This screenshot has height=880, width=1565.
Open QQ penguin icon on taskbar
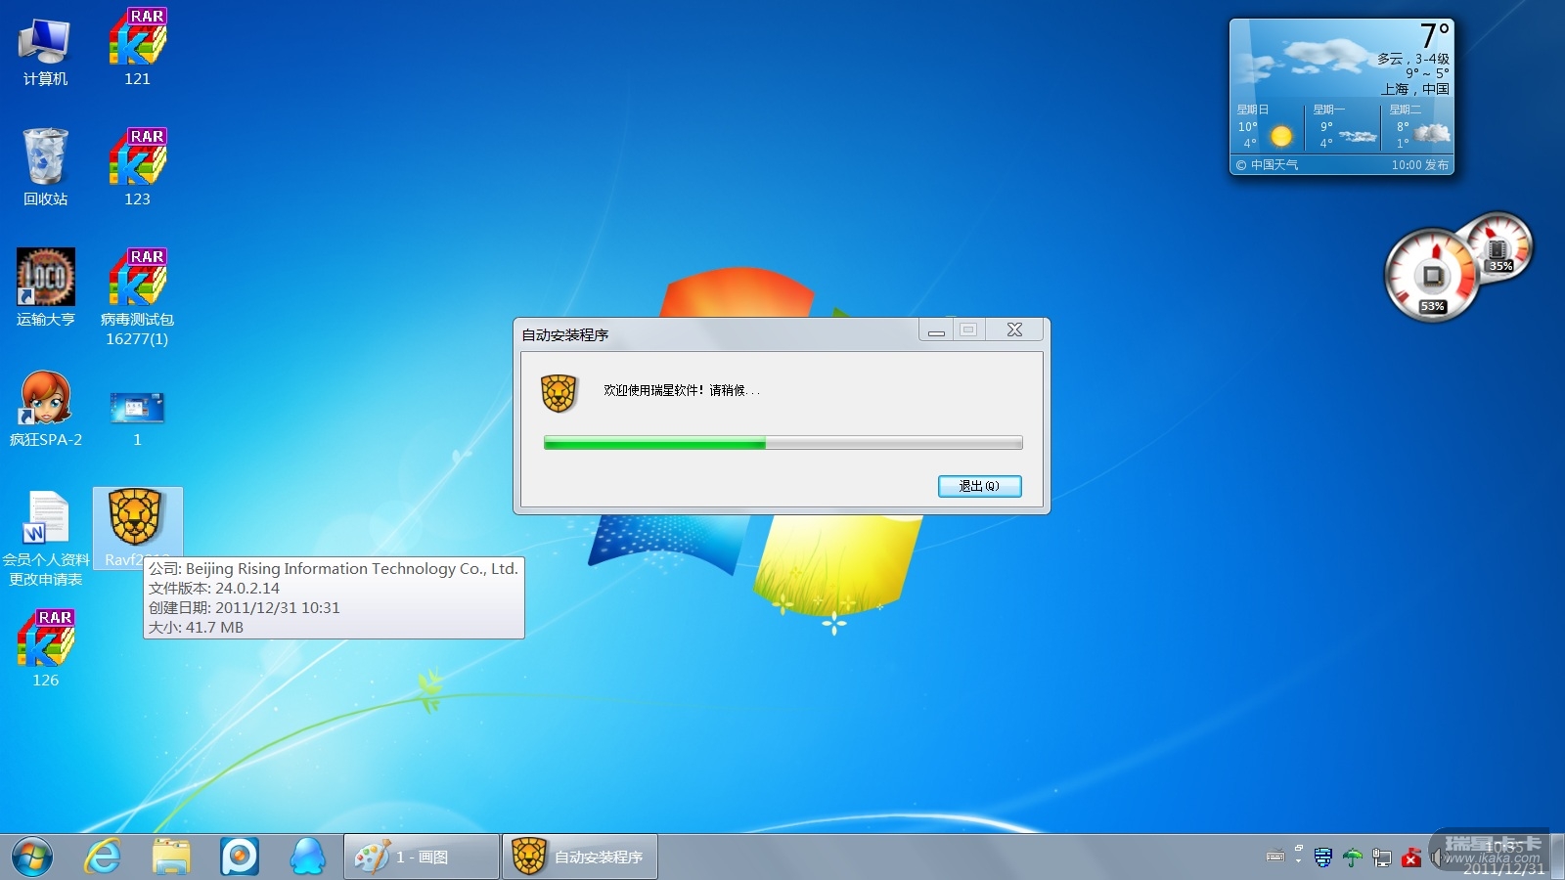point(308,857)
